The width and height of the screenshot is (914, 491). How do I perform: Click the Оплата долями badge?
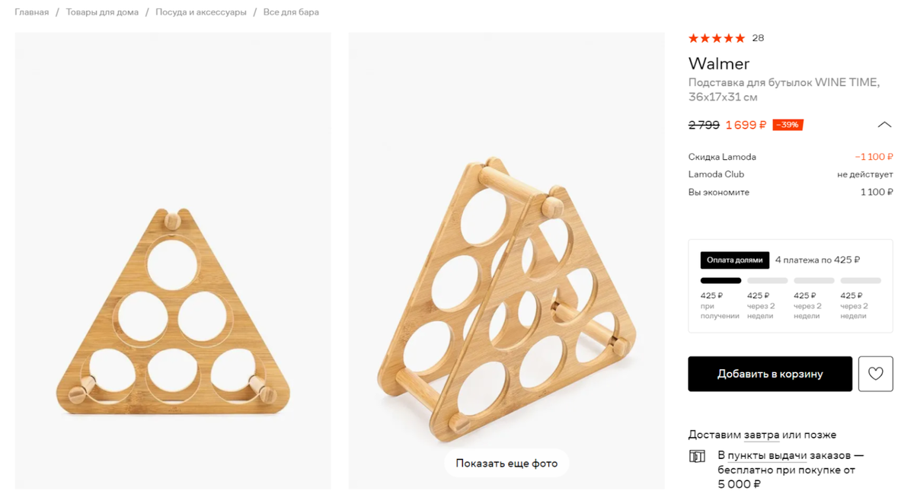click(734, 260)
